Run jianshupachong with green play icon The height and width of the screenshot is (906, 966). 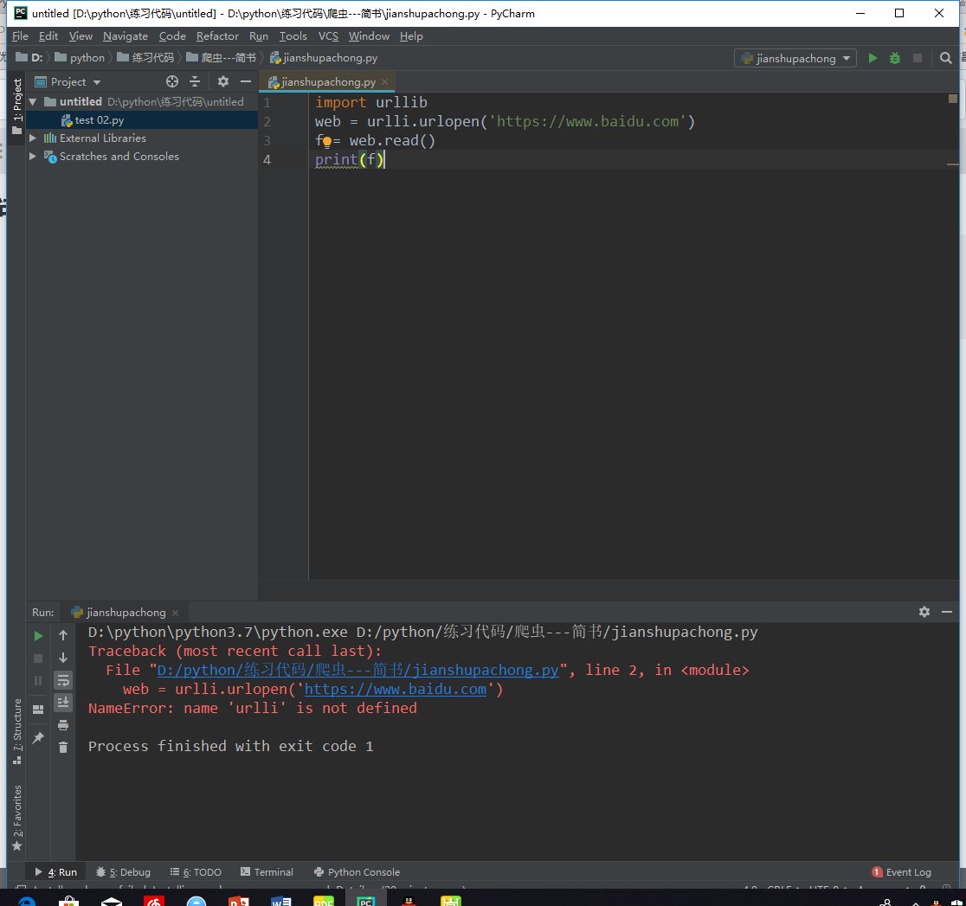(x=873, y=58)
